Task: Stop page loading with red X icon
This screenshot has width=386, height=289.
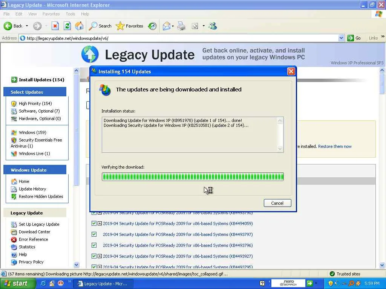Action: click(55, 26)
